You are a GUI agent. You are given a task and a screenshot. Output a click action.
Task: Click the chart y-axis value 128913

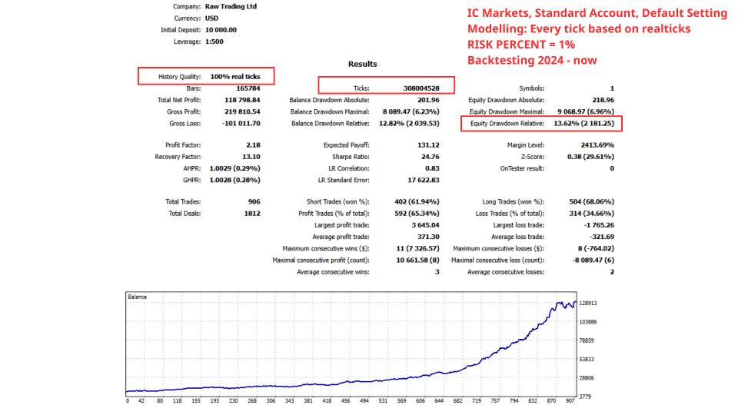588,304
